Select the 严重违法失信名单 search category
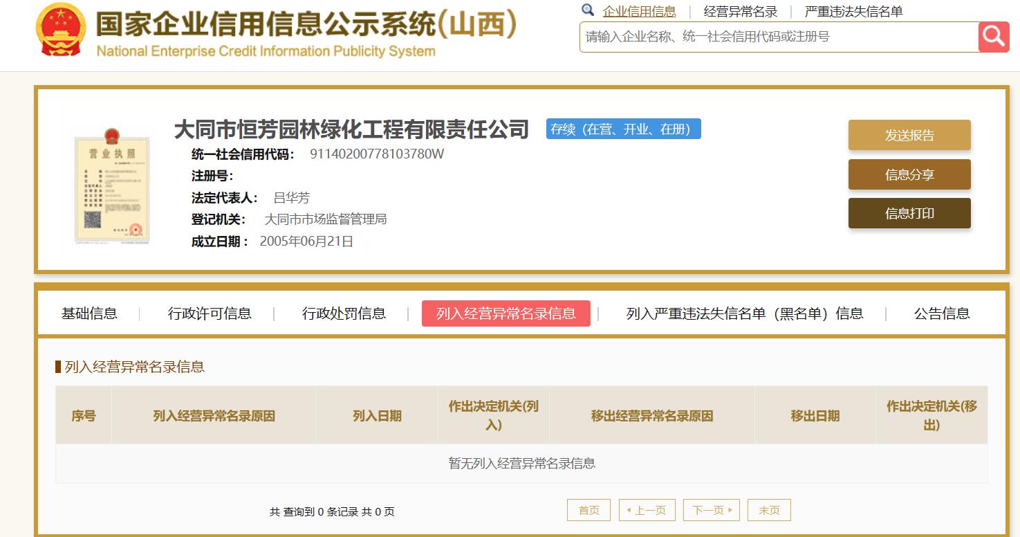The height and width of the screenshot is (537, 1020). (x=854, y=12)
